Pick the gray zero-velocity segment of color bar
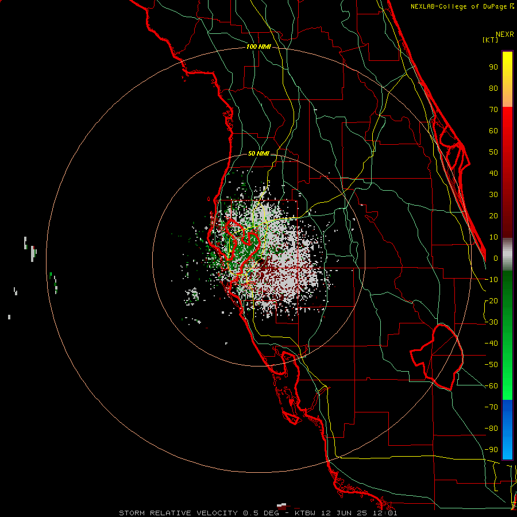 [x=507, y=254]
